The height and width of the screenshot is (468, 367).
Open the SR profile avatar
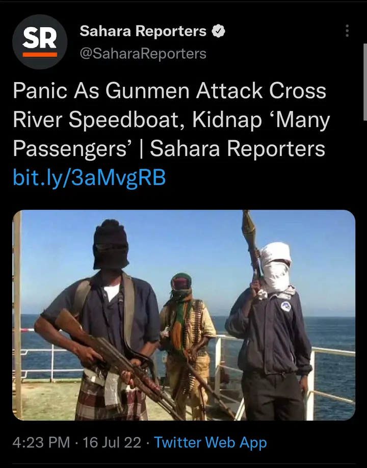[x=40, y=42]
